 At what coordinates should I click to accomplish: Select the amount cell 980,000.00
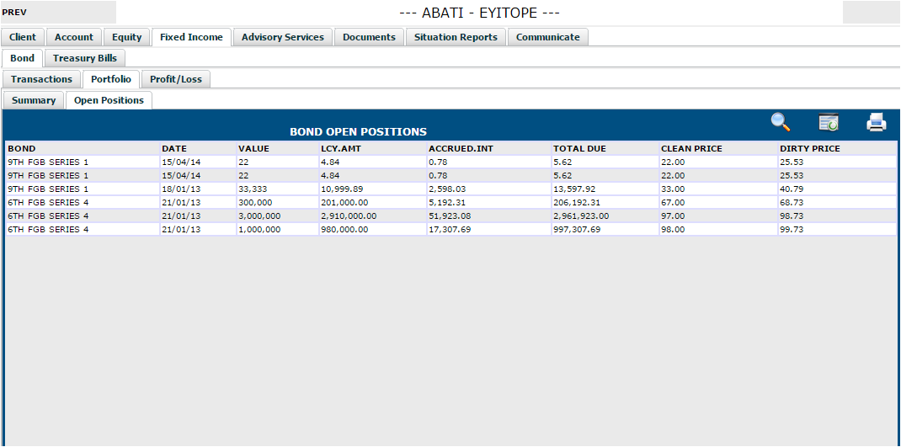[373, 229]
